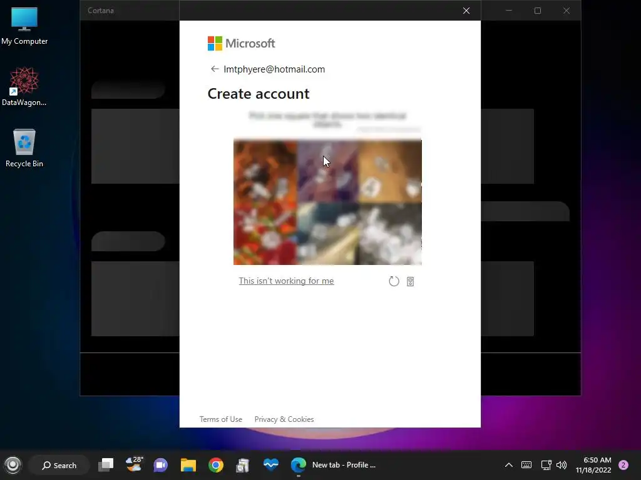Click the Cortana window title text

click(101, 11)
